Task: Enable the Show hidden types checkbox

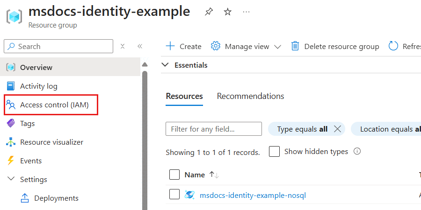Action: (275, 152)
